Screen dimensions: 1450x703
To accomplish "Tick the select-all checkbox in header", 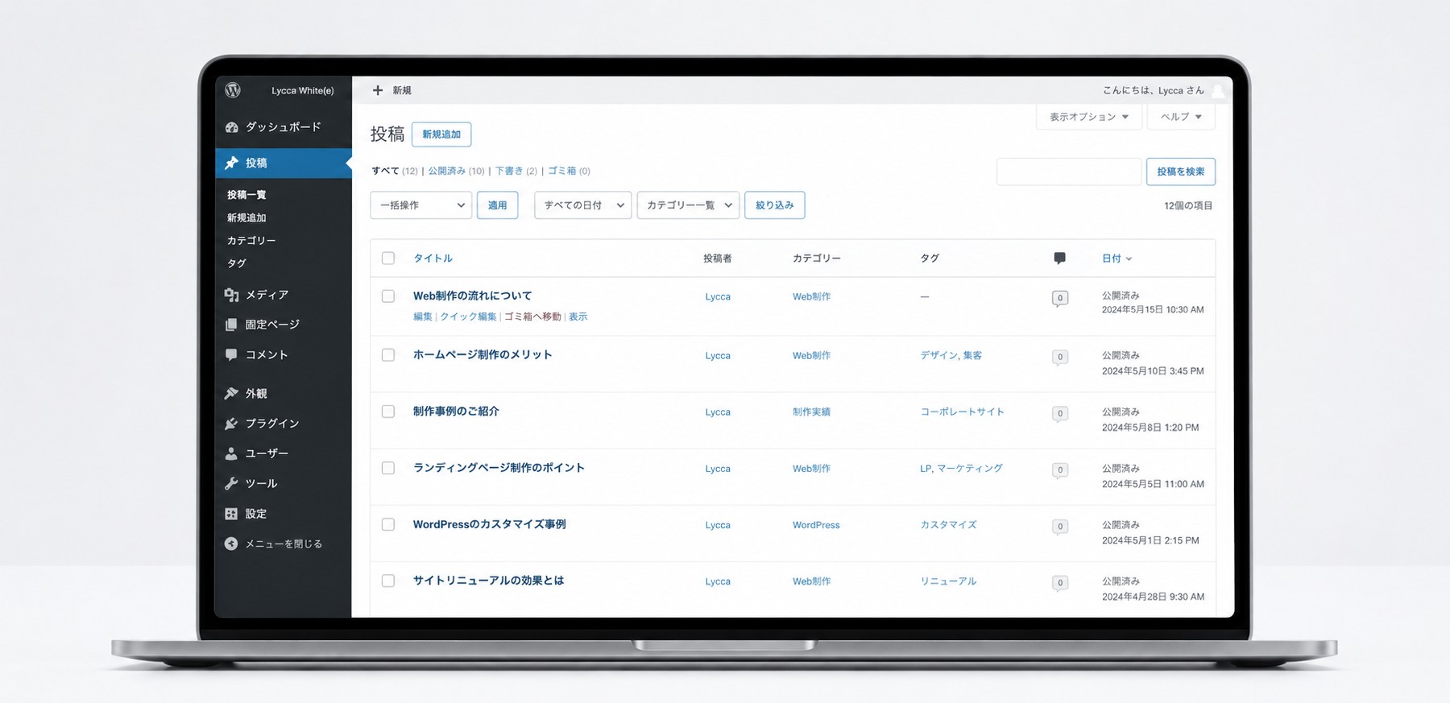I will tap(388, 258).
